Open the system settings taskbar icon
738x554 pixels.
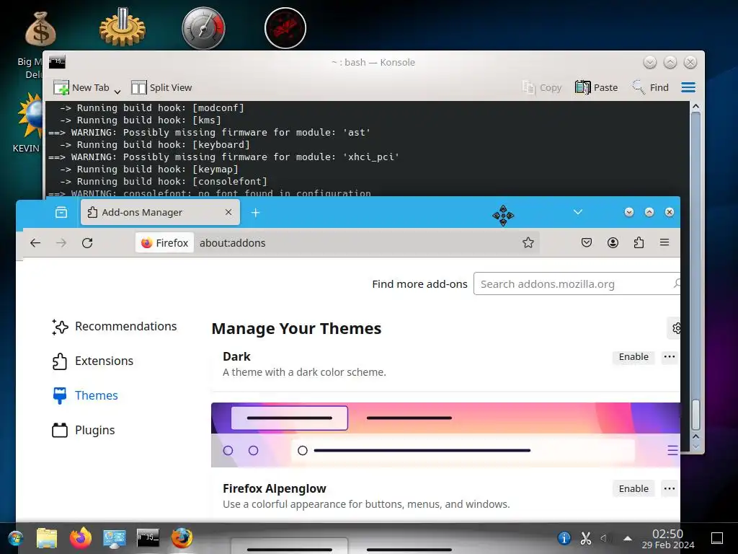[x=115, y=538]
